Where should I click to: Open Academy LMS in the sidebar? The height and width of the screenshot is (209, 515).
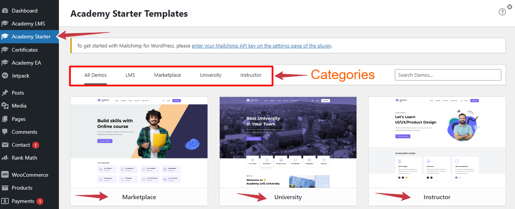coord(29,24)
